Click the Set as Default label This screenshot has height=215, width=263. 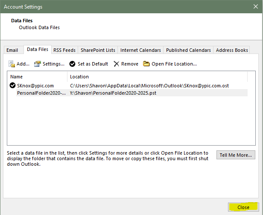tap(93, 64)
